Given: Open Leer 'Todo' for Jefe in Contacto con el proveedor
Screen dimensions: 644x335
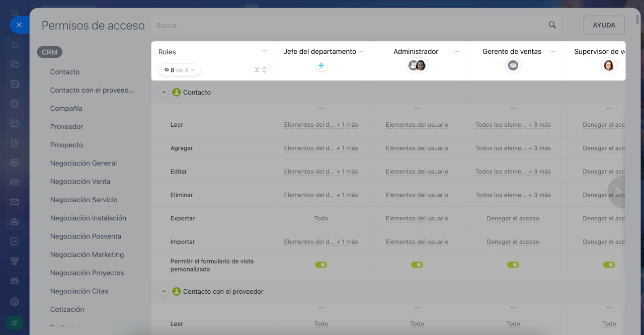Looking at the screenshot, I should point(321,324).
